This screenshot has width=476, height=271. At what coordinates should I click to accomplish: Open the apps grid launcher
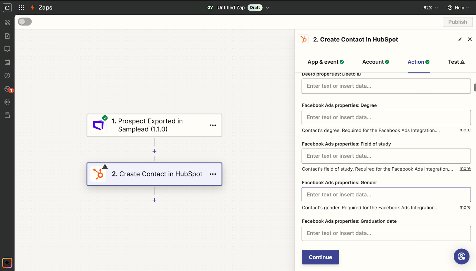point(21,7)
